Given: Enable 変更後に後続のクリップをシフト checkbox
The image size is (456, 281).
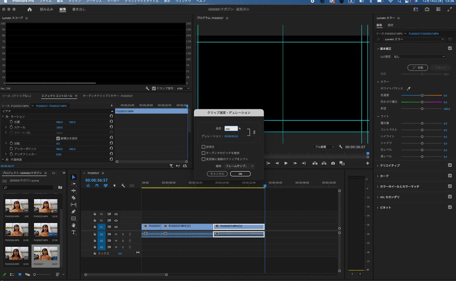Looking at the screenshot, I should pos(204,159).
